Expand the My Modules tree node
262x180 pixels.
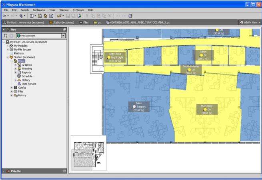[8, 46]
